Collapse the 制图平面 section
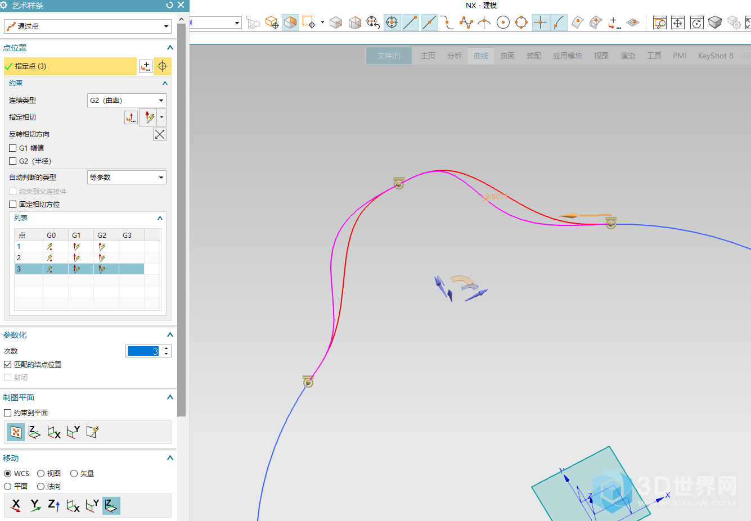The image size is (751, 521). 170,397
